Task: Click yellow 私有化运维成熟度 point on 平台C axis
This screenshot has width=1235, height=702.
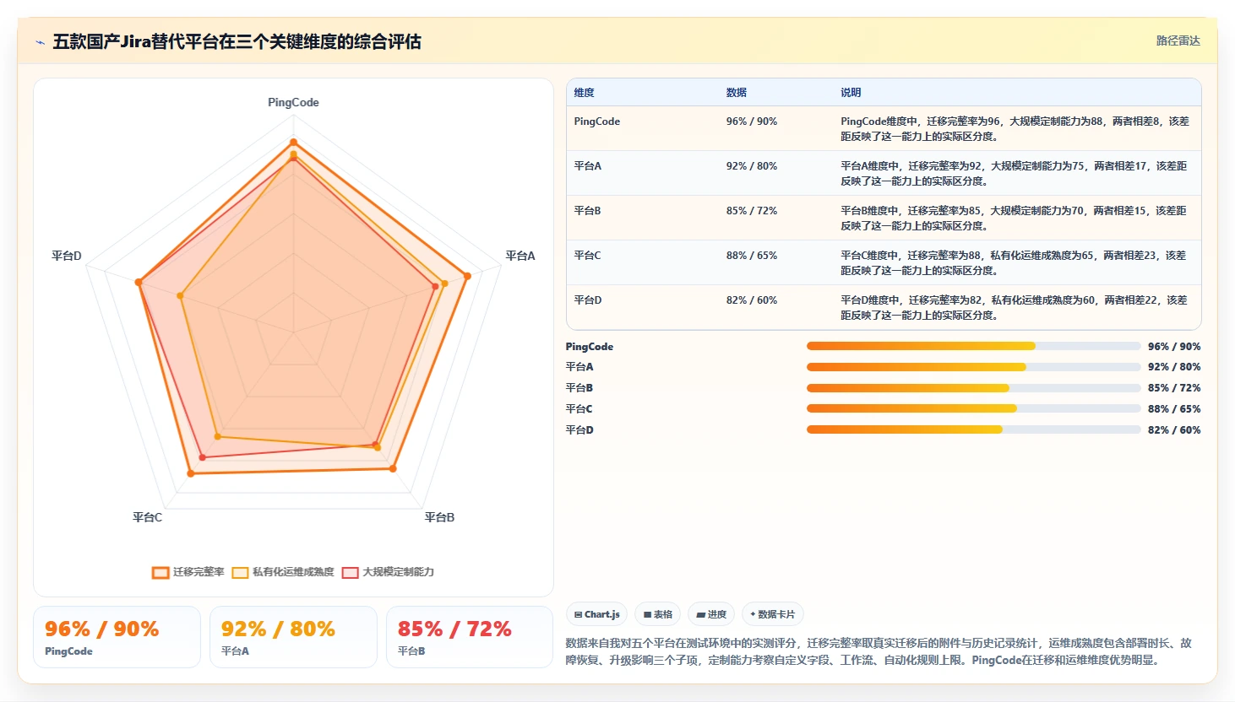Action: click(217, 437)
